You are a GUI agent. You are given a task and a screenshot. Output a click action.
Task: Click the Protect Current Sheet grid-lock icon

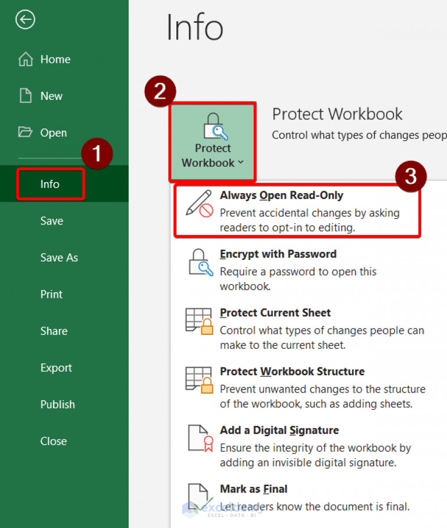(199, 321)
